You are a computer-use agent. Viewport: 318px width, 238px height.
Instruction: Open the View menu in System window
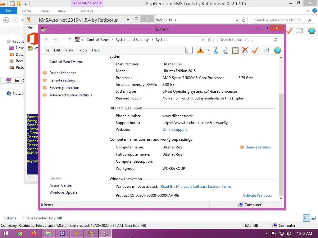[69, 50]
